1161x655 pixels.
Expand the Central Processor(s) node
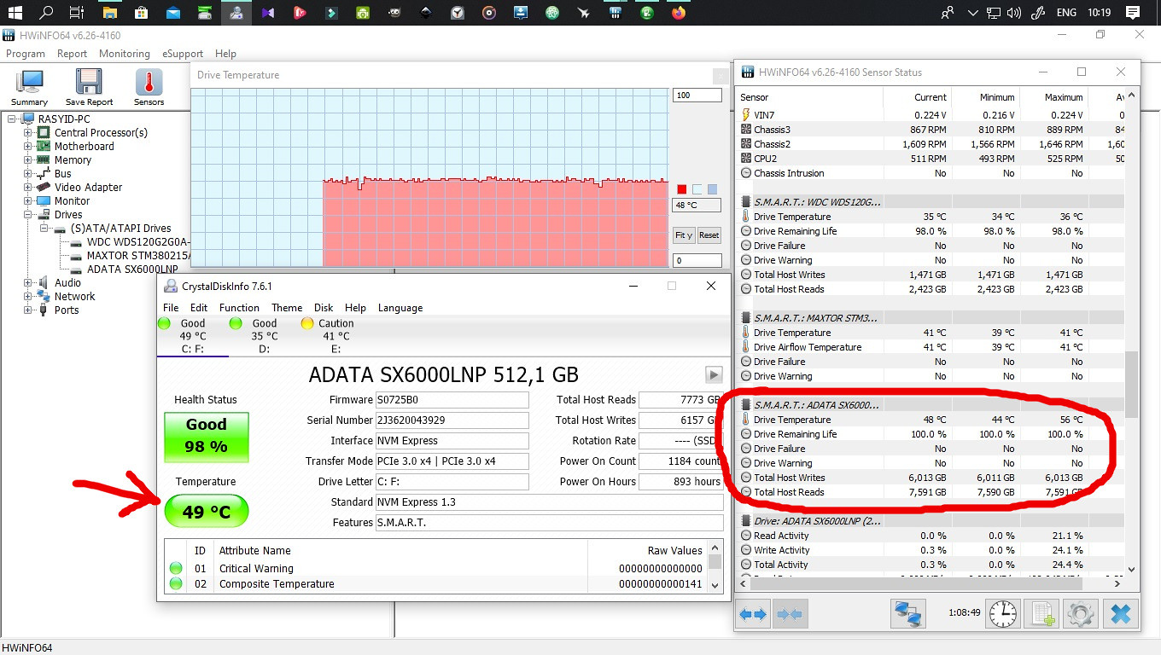[28, 133]
